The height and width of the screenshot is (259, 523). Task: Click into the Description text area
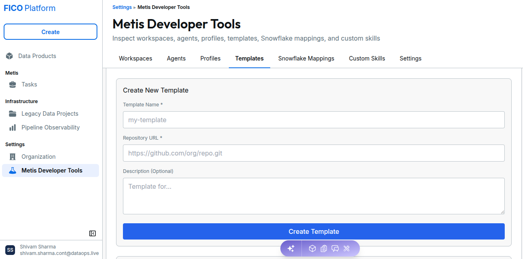(314, 196)
